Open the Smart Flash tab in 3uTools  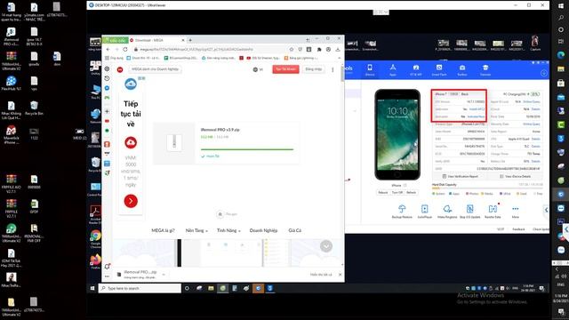coord(439,69)
